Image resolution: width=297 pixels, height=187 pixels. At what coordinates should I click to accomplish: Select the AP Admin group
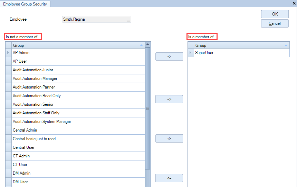tap(78, 53)
